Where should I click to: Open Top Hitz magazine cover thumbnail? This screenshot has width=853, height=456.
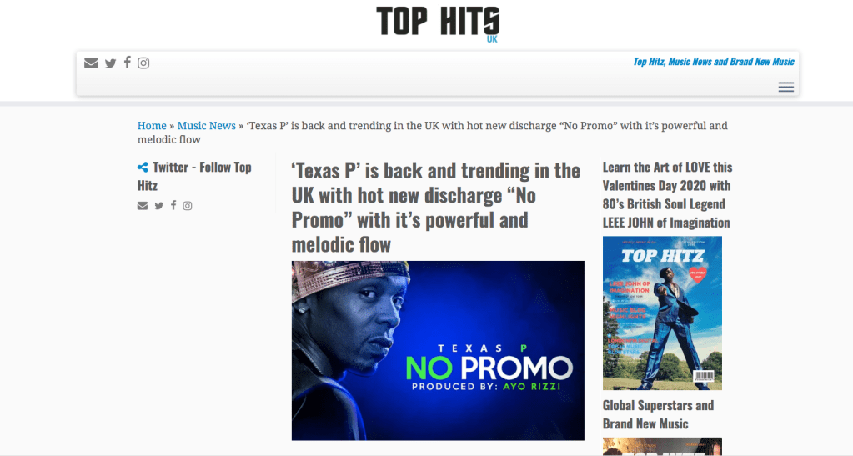[x=662, y=313]
